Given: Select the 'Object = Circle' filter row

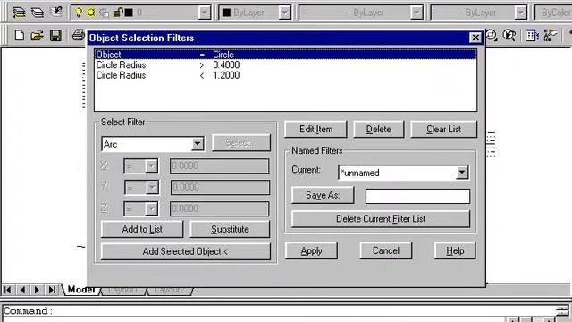Looking at the screenshot, I should coord(285,55).
